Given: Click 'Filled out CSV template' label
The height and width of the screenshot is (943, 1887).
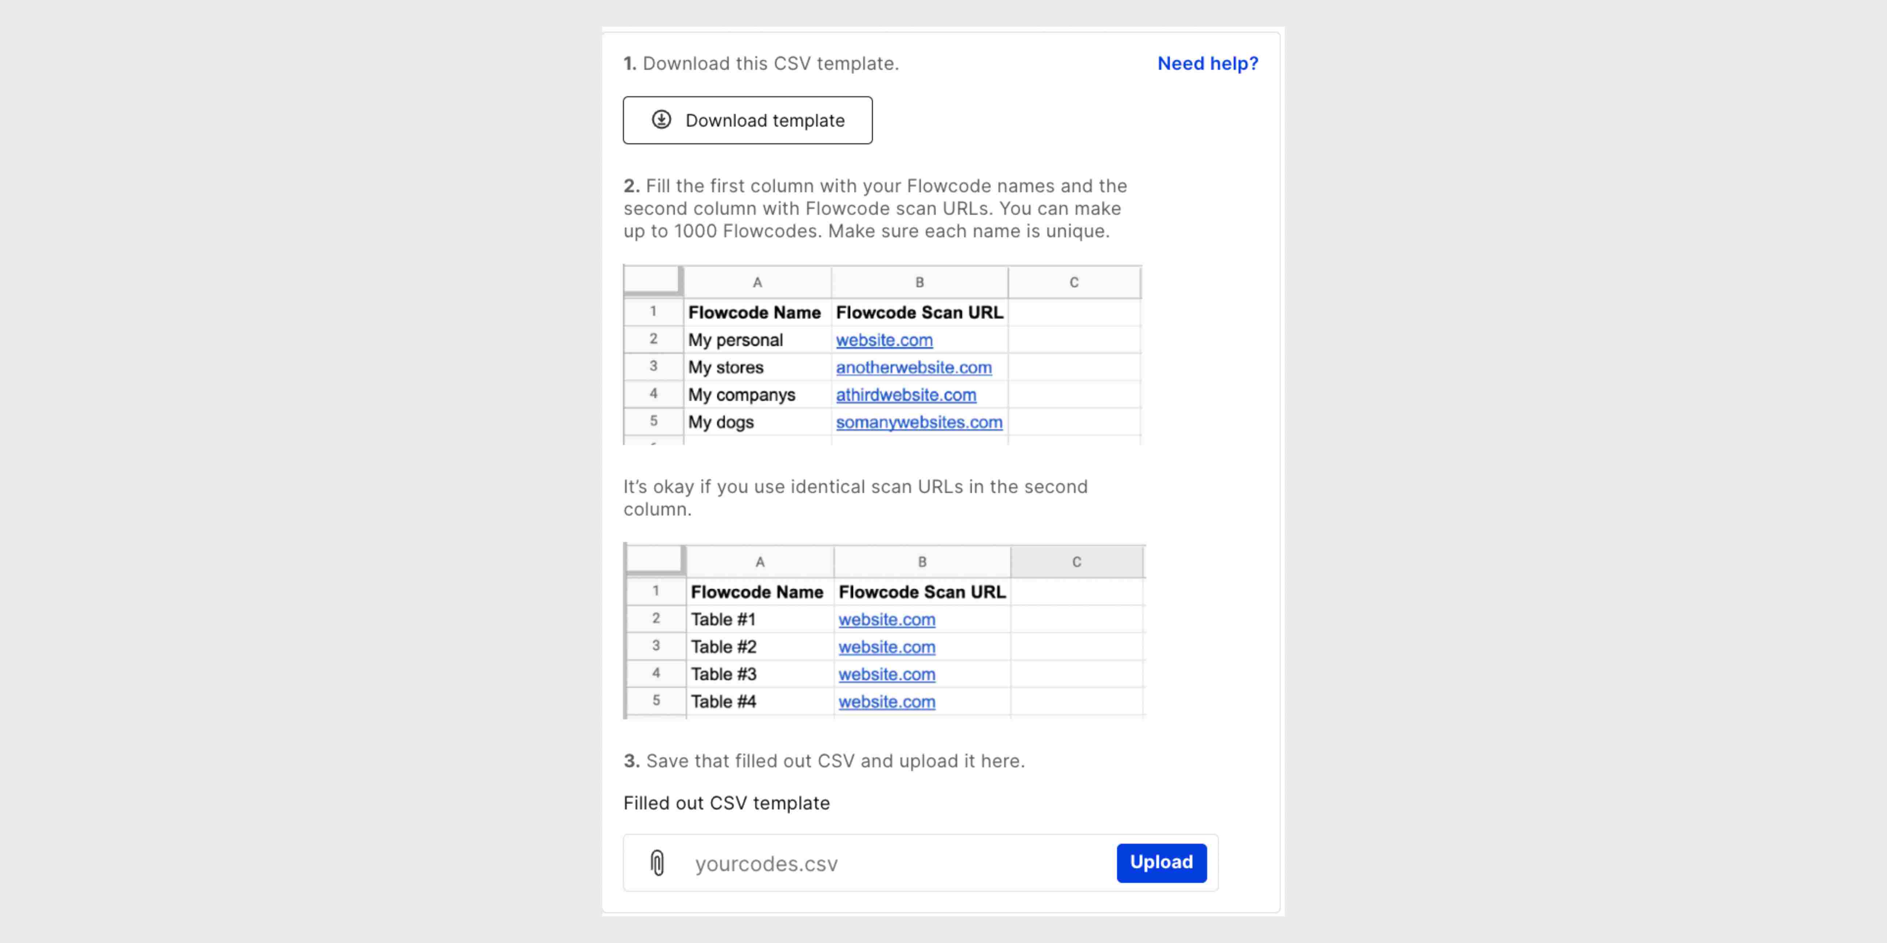Looking at the screenshot, I should coord(726,803).
